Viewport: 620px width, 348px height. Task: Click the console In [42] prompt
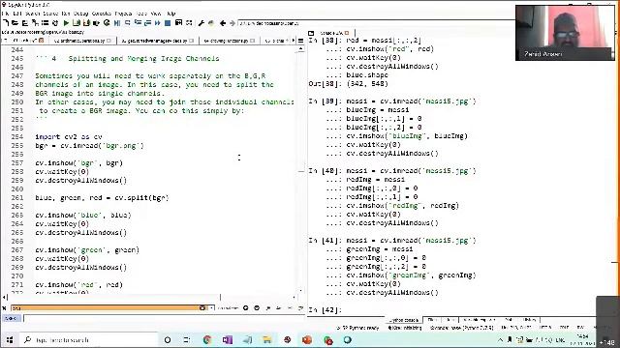pos(325,310)
